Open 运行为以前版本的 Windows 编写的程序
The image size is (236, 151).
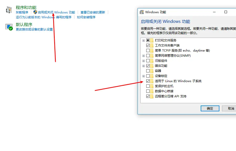(x=44, y=17)
